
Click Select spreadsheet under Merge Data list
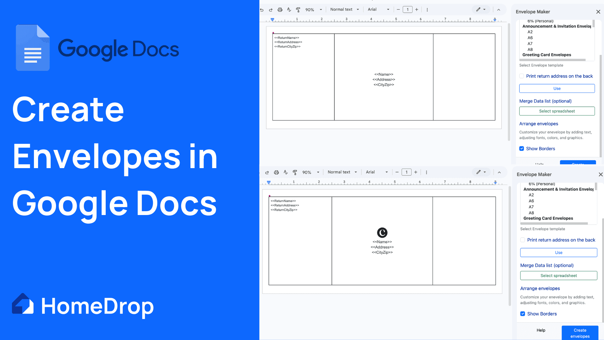[x=556, y=111]
